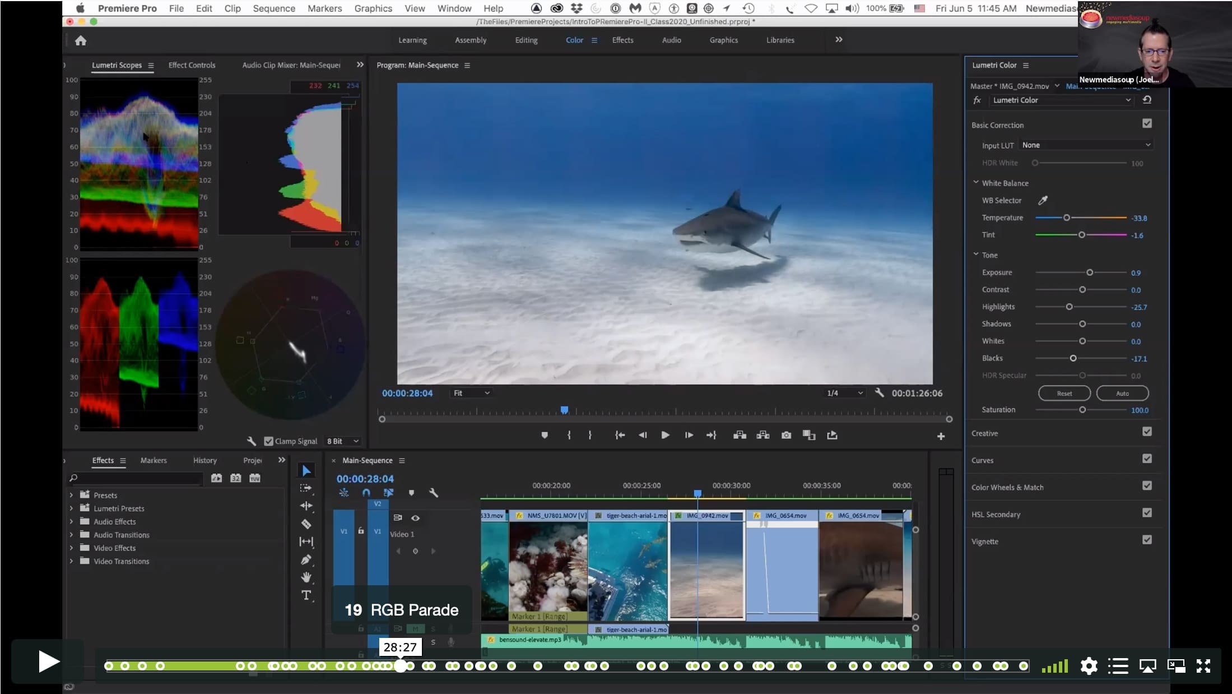Image resolution: width=1232 pixels, height=694 pixels.
Task: Open the Input LUT dropdown
Action: click(x=1086, y=145)
